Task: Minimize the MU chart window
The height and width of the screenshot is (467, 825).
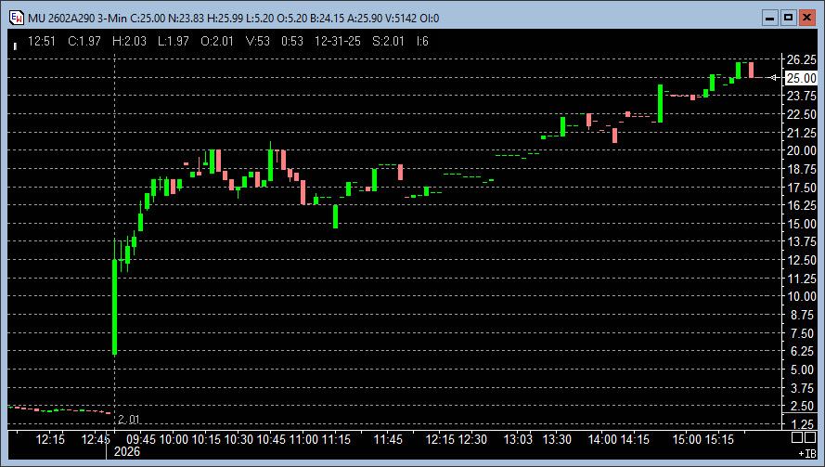Action: click(769, 18)
